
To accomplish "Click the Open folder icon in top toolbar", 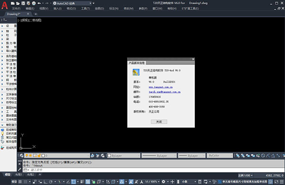I will [x=18, y=3].
